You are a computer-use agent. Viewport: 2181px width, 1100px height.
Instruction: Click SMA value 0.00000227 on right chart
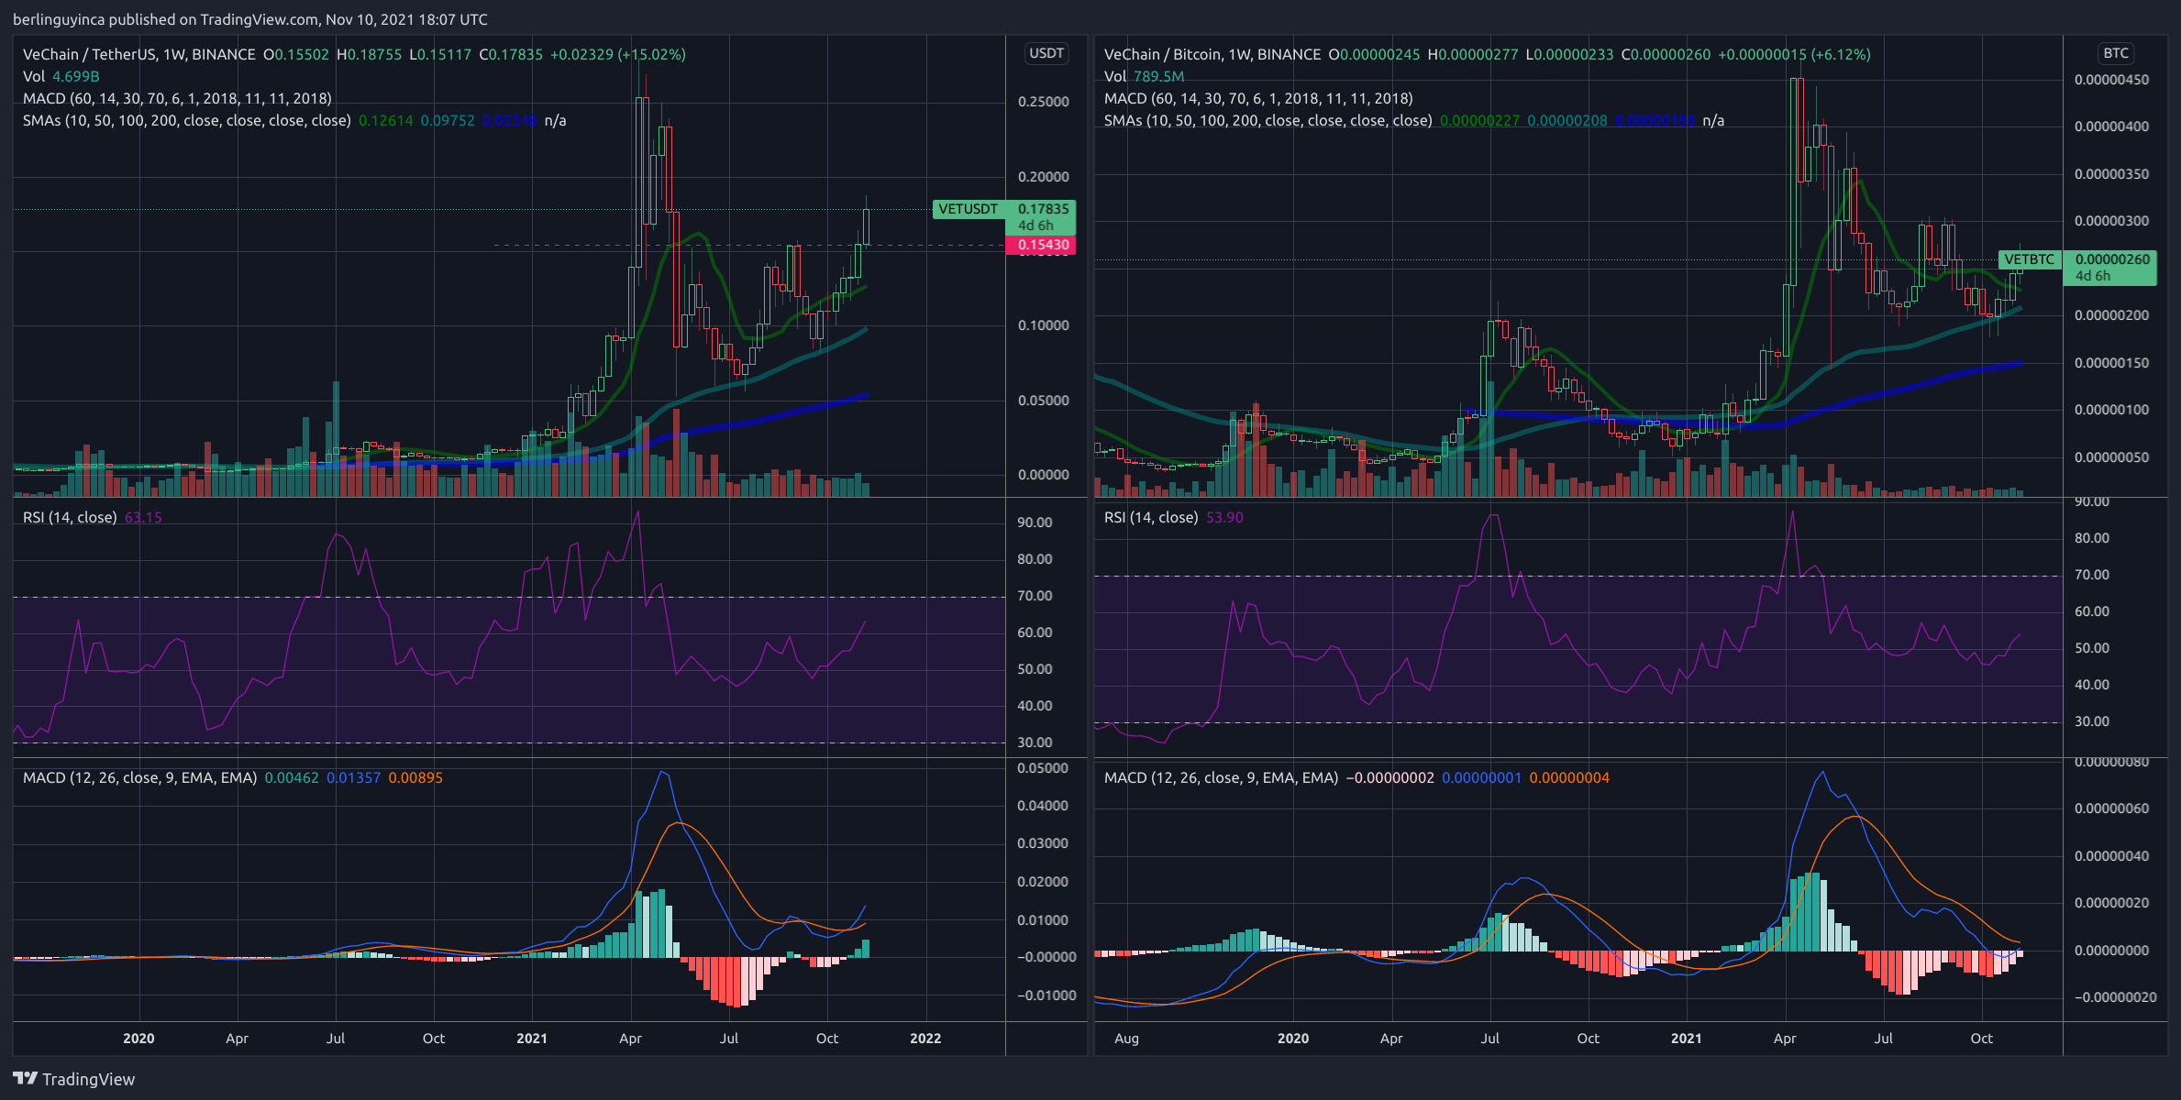point(1479,120)
